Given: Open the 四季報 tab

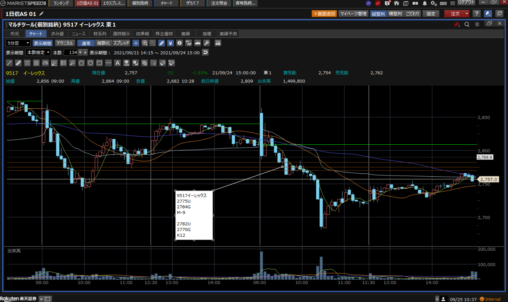Looking at the screenshot, I should (x=142, y=34).
